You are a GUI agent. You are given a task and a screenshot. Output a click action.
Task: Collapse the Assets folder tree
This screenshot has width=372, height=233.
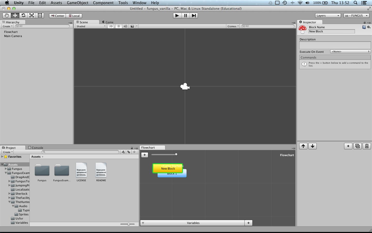2,165
